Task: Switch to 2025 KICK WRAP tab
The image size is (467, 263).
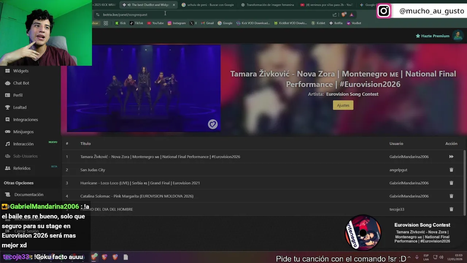Action: pyautogui.click(x=105, y=5)
